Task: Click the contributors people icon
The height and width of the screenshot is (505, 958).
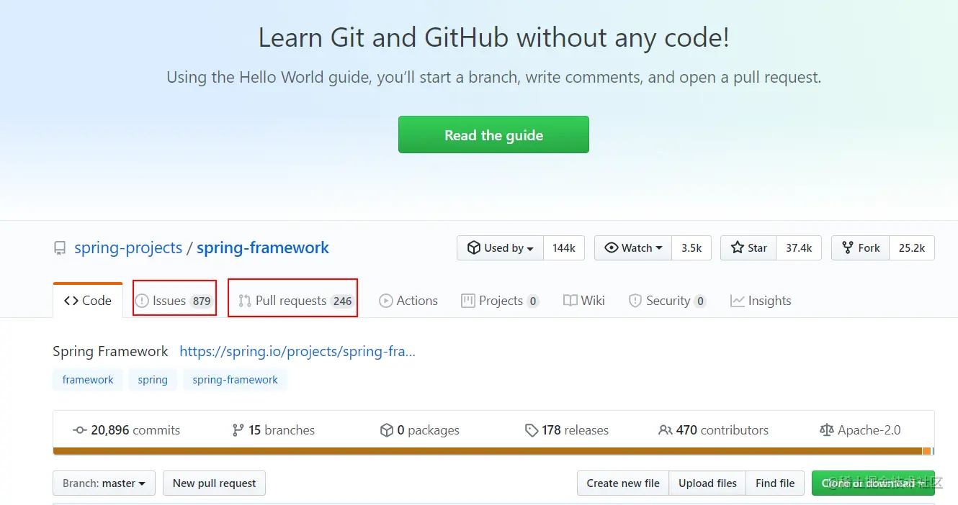Action: coord(666,430)
